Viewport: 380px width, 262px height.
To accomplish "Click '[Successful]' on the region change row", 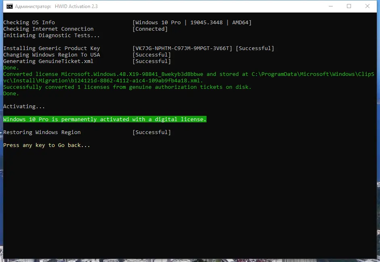I will point(152,55).
